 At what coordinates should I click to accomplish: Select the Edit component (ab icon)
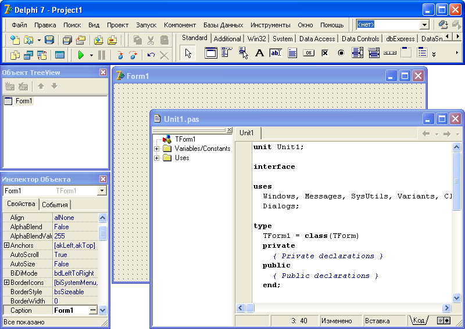pos(276,53)
